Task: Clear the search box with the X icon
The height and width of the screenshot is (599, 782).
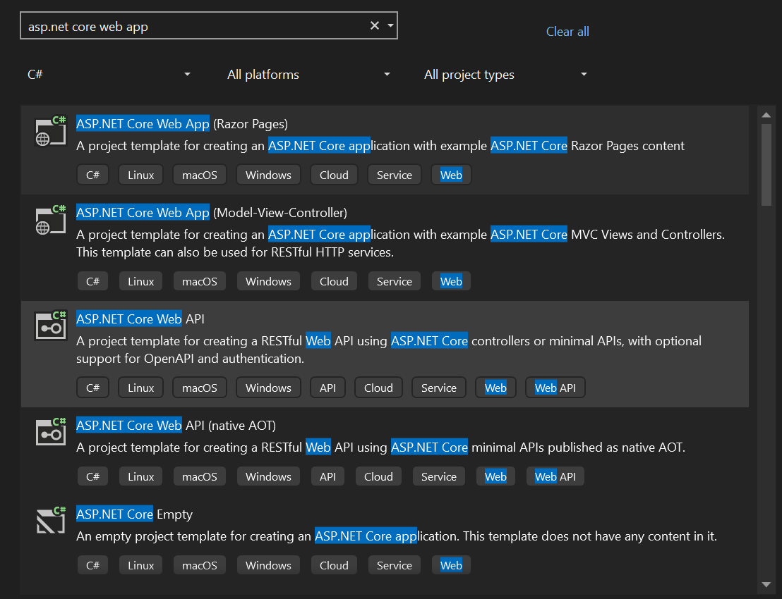Action: coord(375,25)
